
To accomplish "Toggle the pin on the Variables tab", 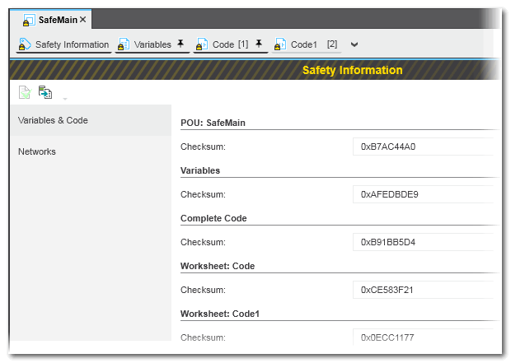I will pos(180,44).
